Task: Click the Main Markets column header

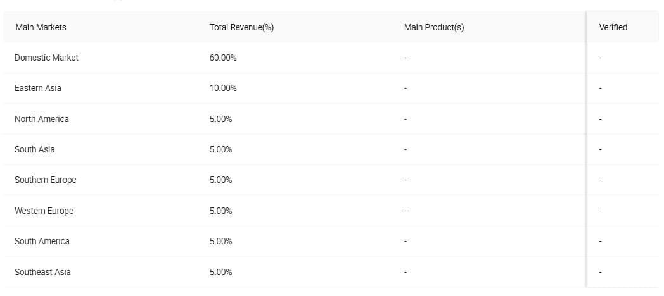Action: [41, 27]
